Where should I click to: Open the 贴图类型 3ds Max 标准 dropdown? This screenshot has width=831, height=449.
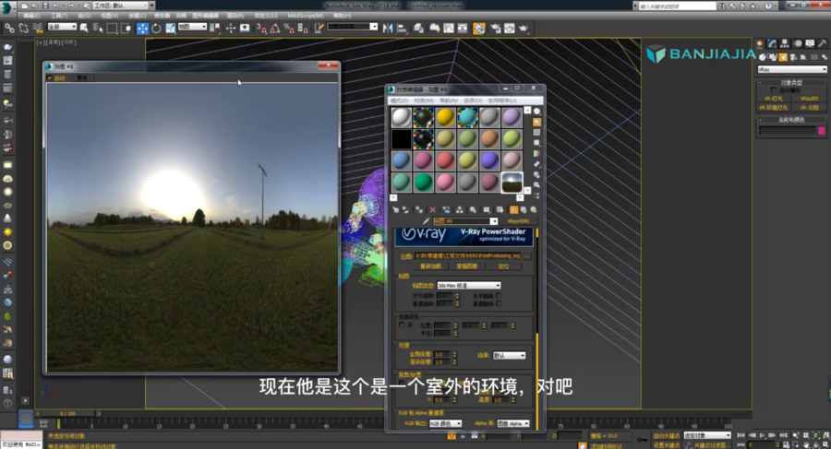tap(468, 286)
